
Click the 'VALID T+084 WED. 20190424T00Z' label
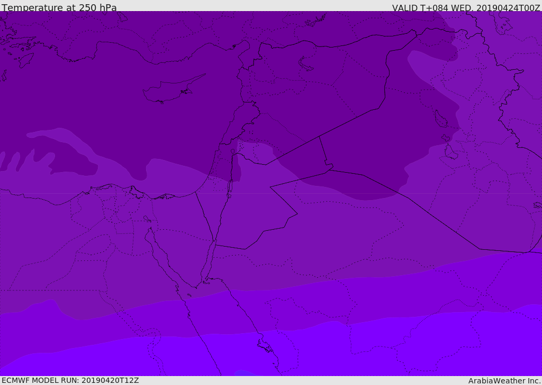[x=466, y=8]
